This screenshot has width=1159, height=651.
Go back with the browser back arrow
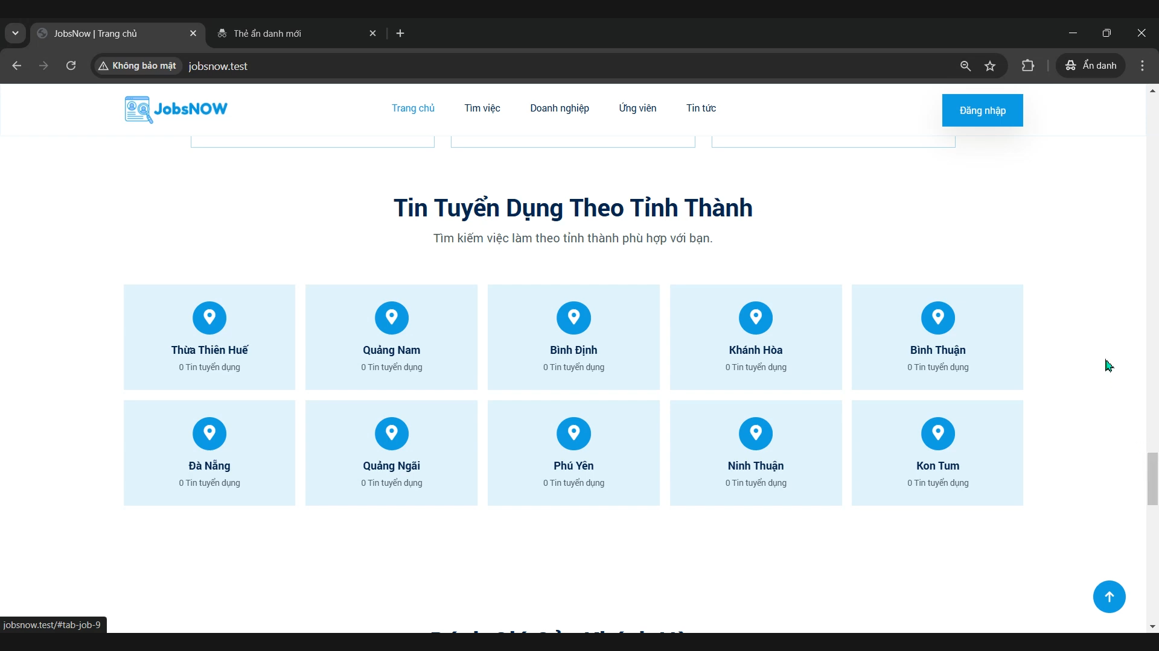(x=17, y=66)
